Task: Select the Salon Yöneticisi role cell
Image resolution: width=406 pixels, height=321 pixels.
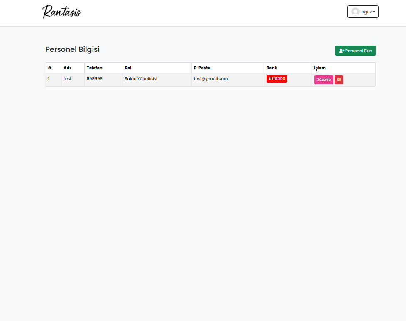Action: click(141, 79)
